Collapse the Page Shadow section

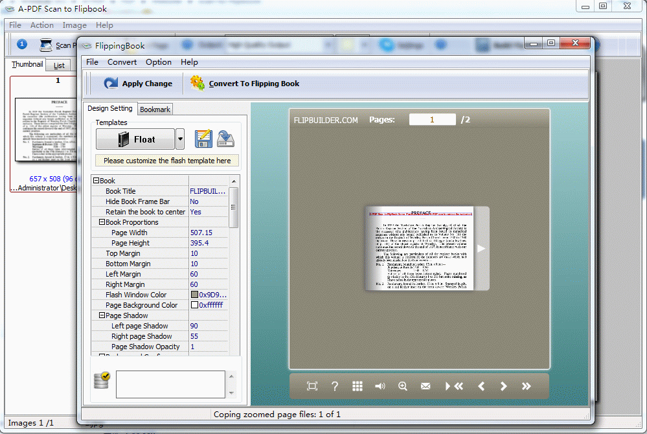102,315
